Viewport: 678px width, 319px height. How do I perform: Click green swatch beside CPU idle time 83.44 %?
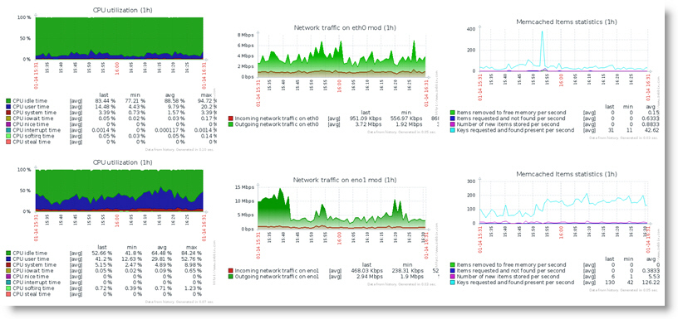click(8, 100)
